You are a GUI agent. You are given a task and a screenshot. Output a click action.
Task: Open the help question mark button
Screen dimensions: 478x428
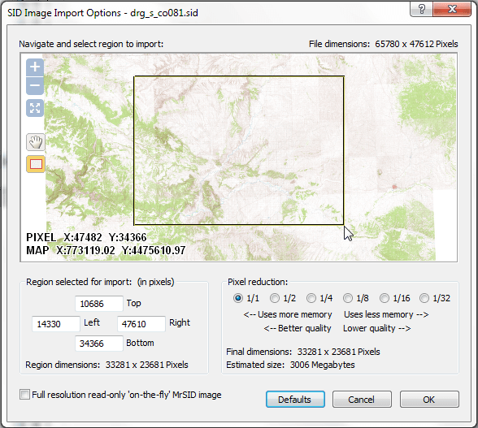(422, 9)
